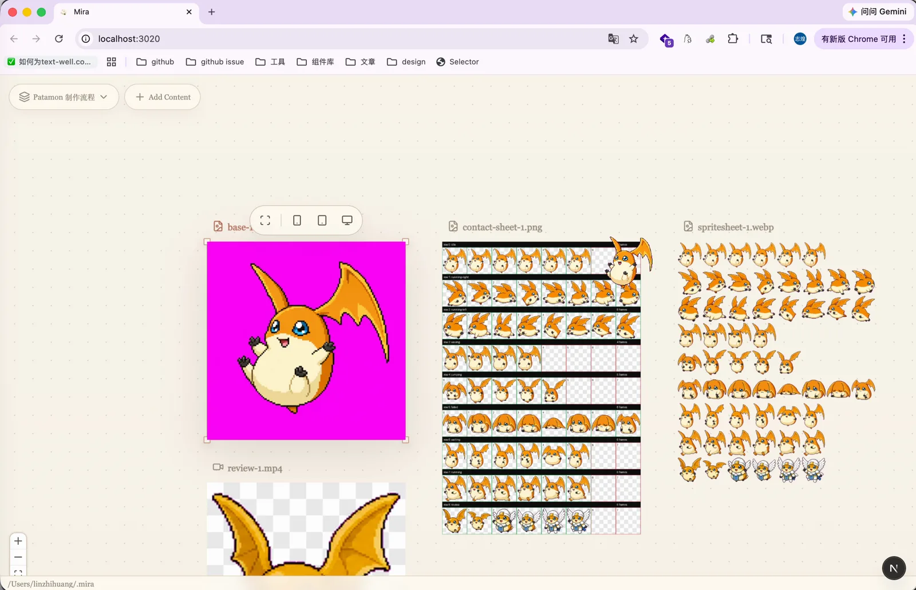
Task: Go forward in browser history
Action: point(36,39)
